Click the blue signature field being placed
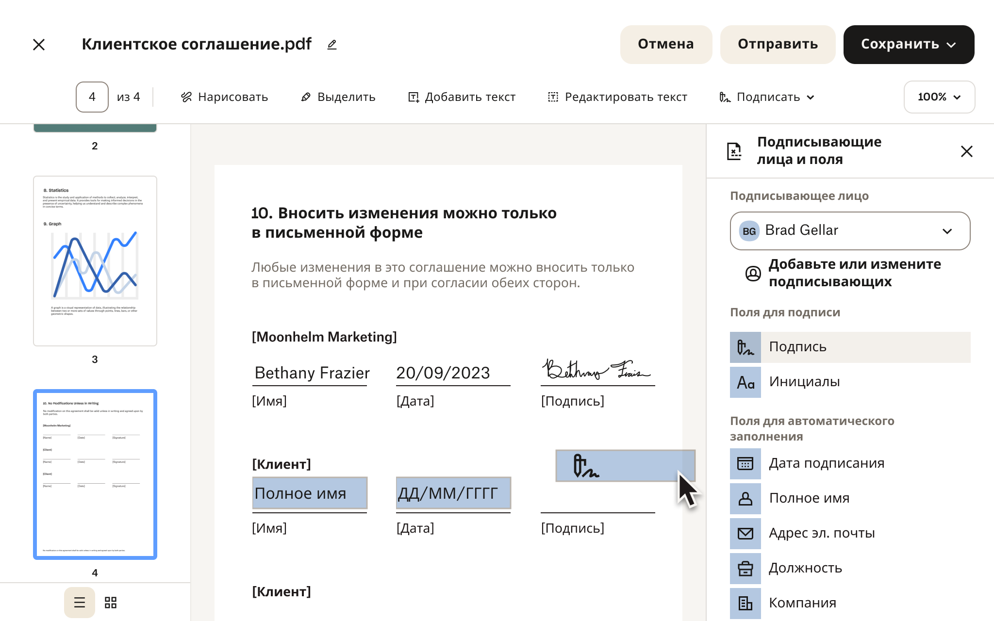The image size is (994, 621). pyautogui.click(x=625, y=466)
